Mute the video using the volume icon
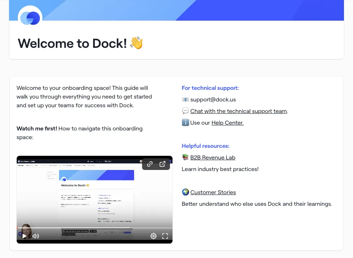The image size is (353, 258). (36, 236)
